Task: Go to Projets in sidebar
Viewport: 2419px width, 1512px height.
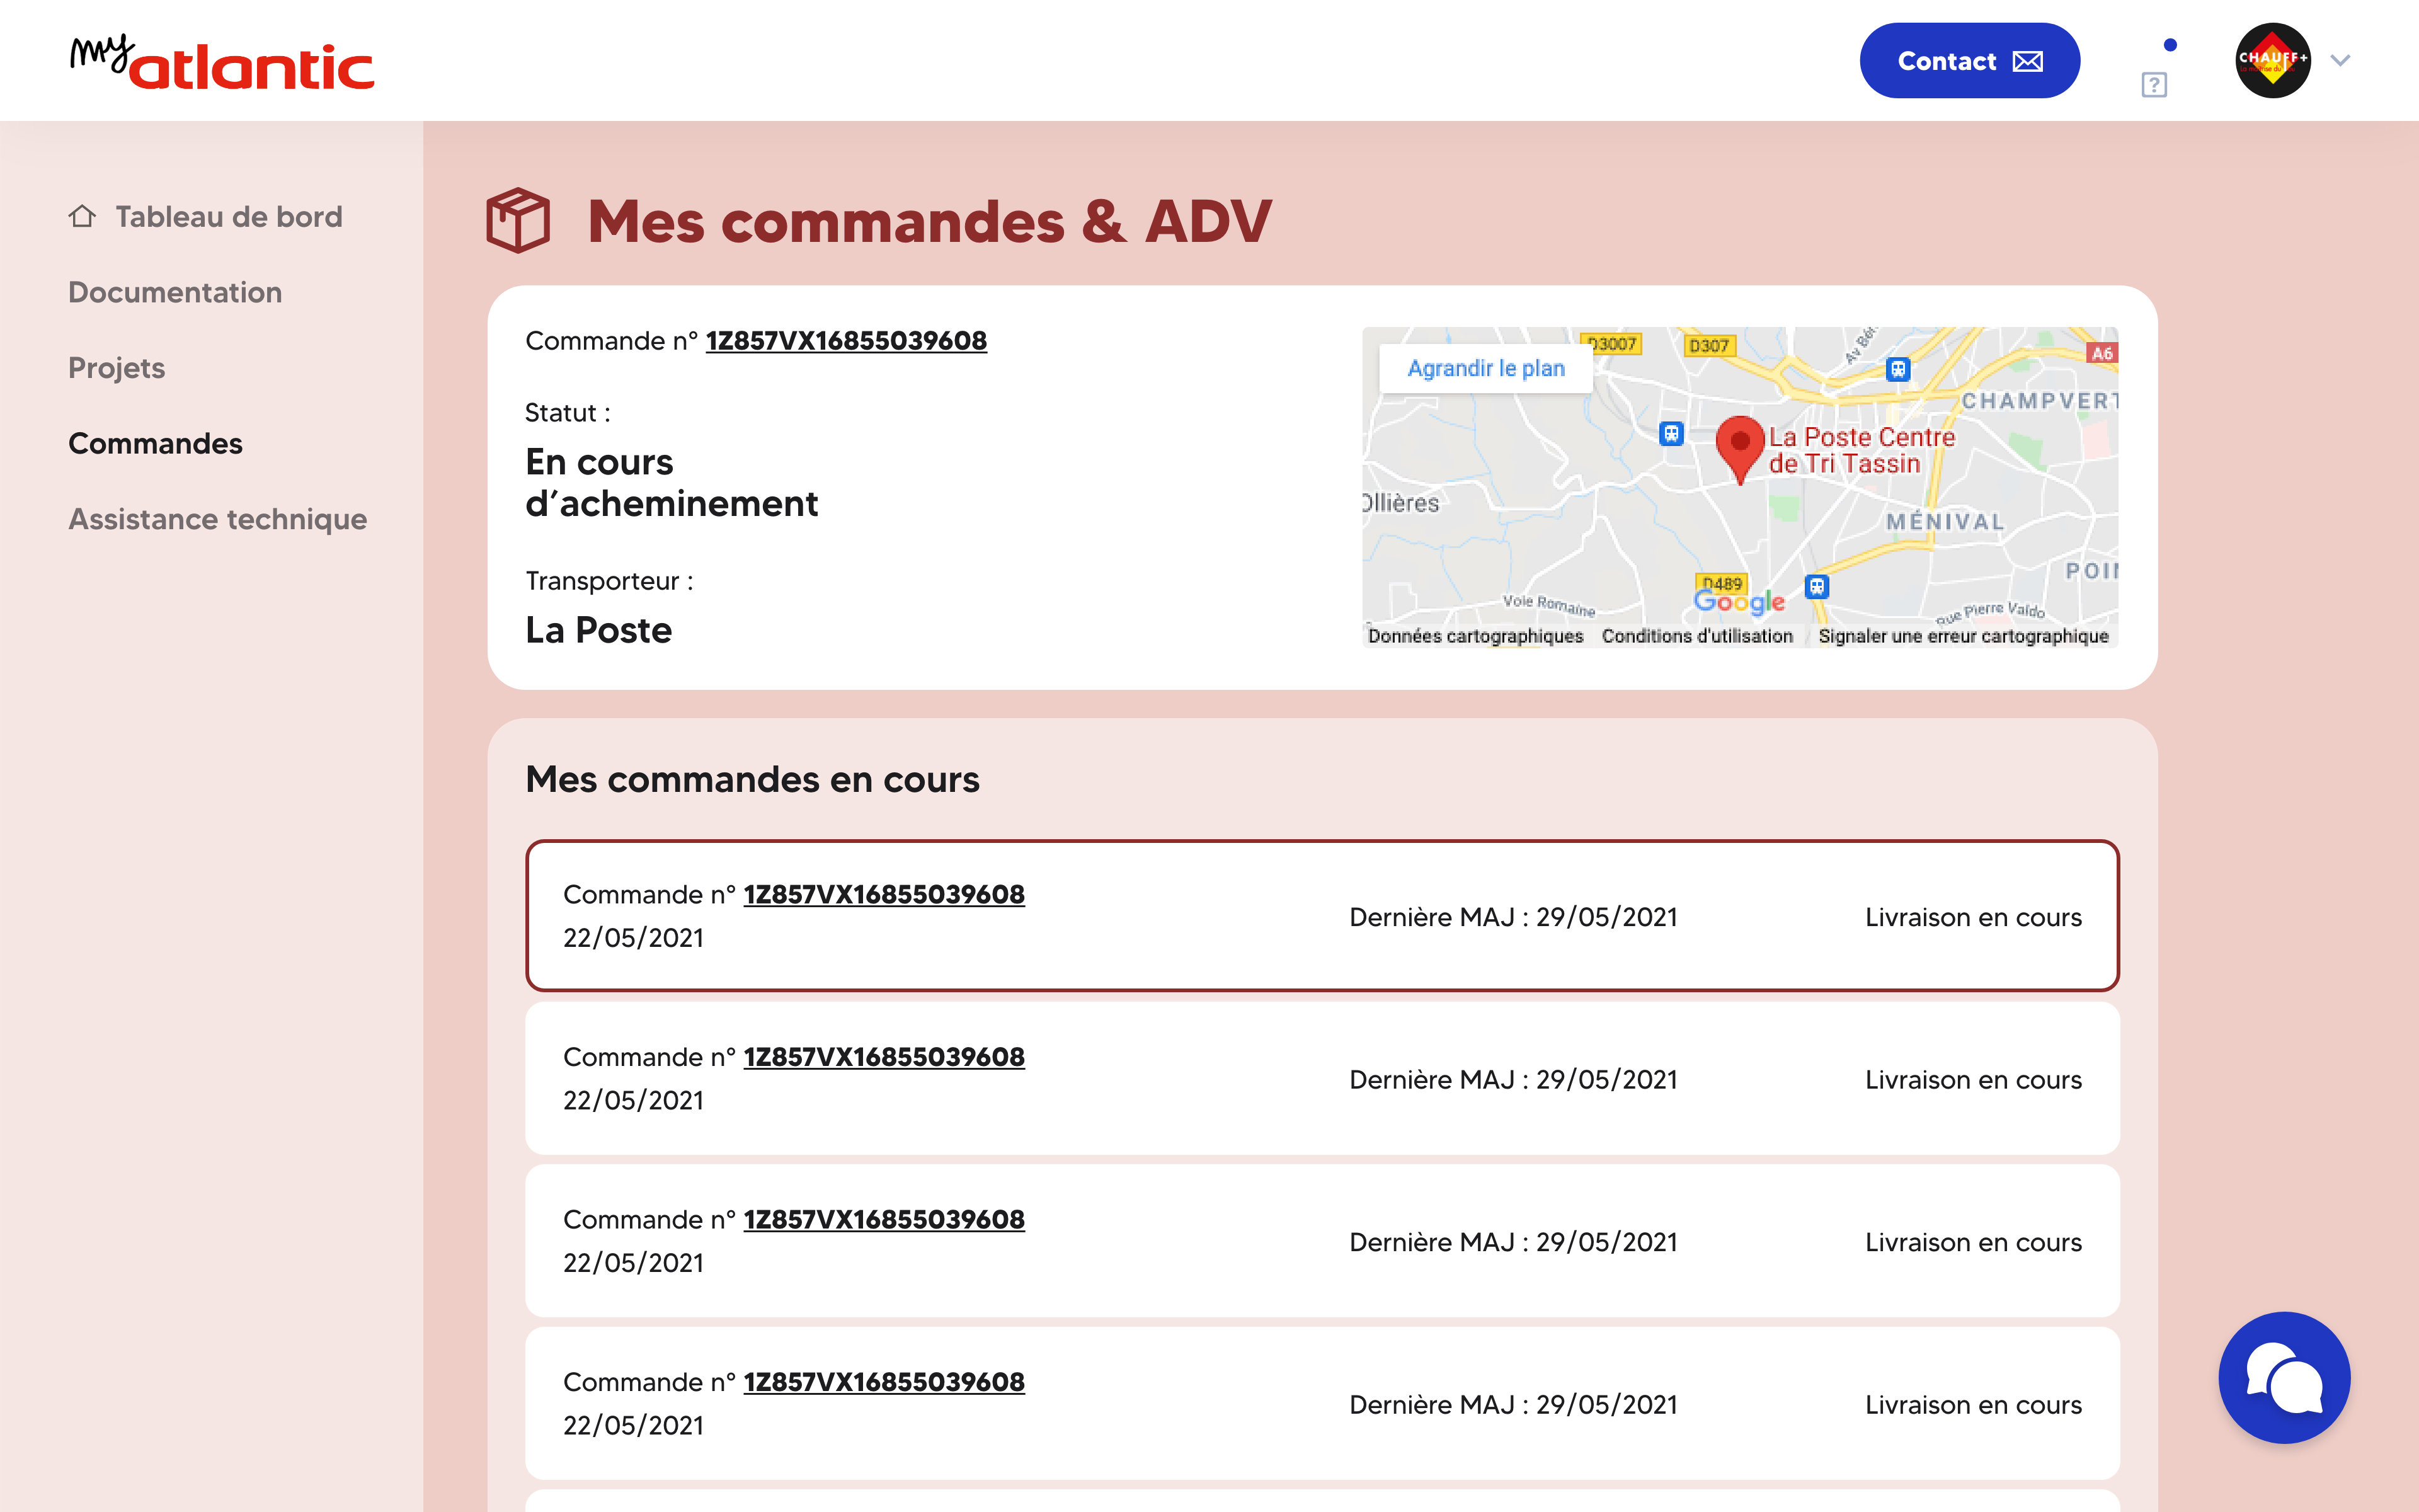Action: (x=116, y=368)
